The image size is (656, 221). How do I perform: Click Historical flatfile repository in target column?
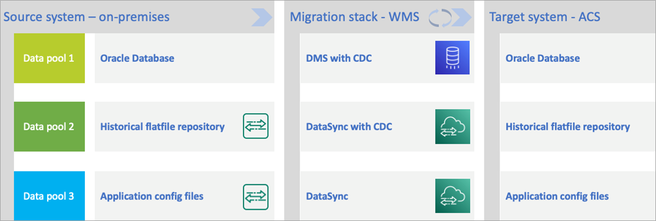[x=568, y=126]
